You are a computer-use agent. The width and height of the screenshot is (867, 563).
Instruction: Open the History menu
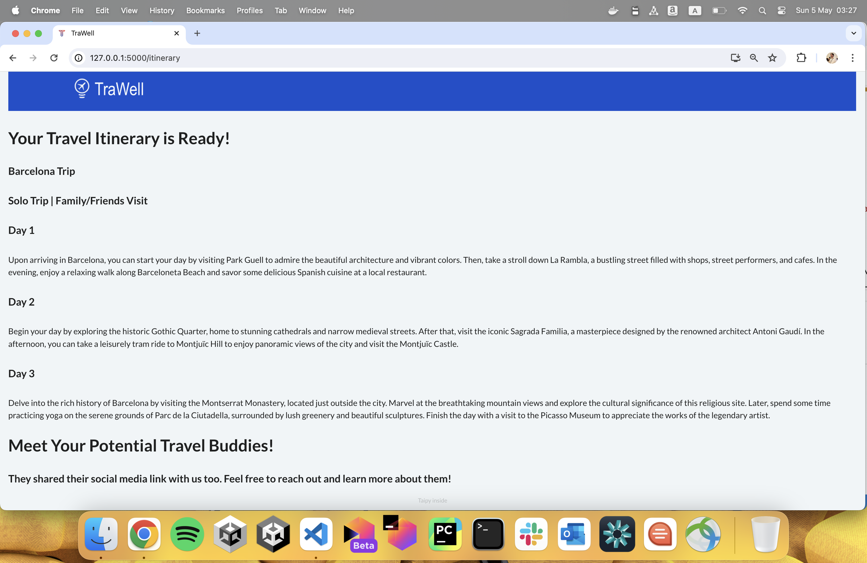click(162, 11)
